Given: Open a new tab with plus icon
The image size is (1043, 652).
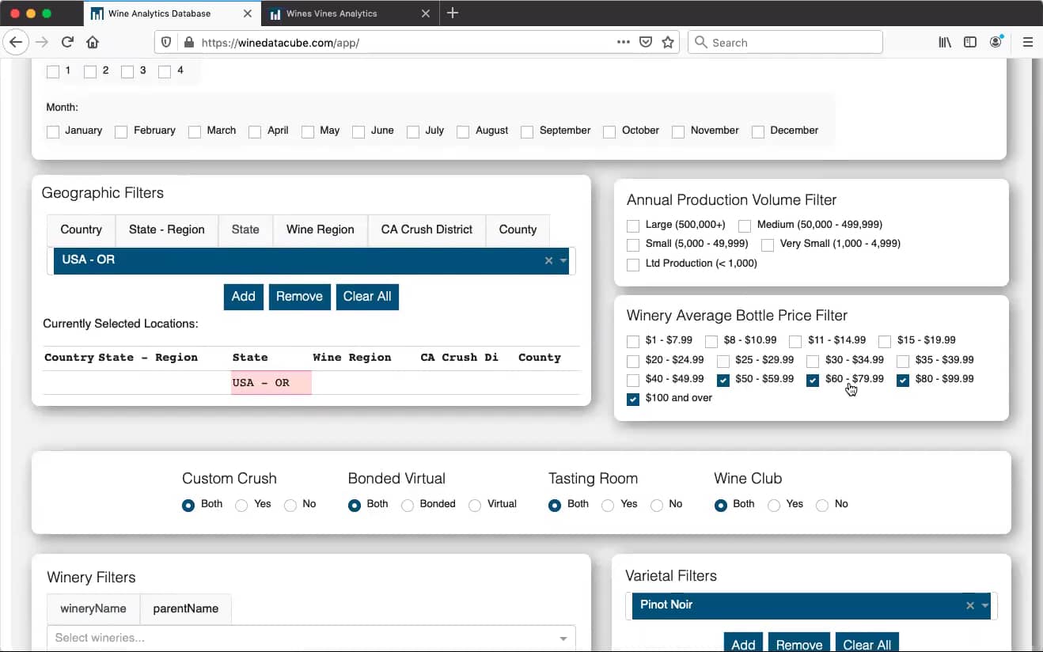Looking at the screenshot, I should tap(453, 13).
